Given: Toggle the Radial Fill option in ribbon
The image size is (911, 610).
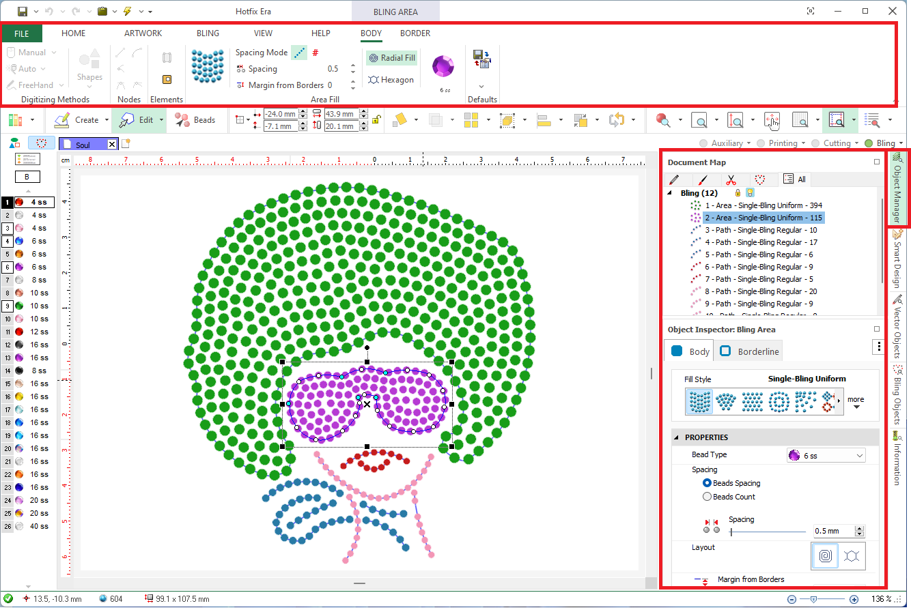Looking at the screenshot, I should point(392,58).
